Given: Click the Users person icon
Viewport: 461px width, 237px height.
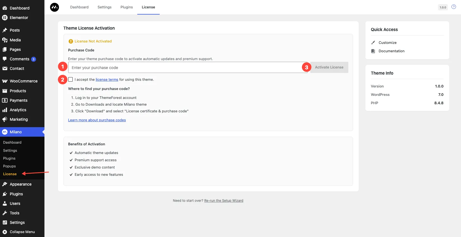Looking at the screenshot, I should point(5,203).
